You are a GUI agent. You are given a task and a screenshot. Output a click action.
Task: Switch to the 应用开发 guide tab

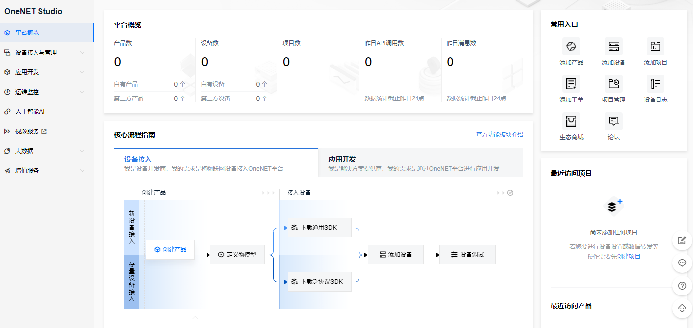[420, 164]
